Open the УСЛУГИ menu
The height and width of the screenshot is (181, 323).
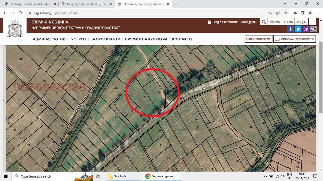[78, 39]
